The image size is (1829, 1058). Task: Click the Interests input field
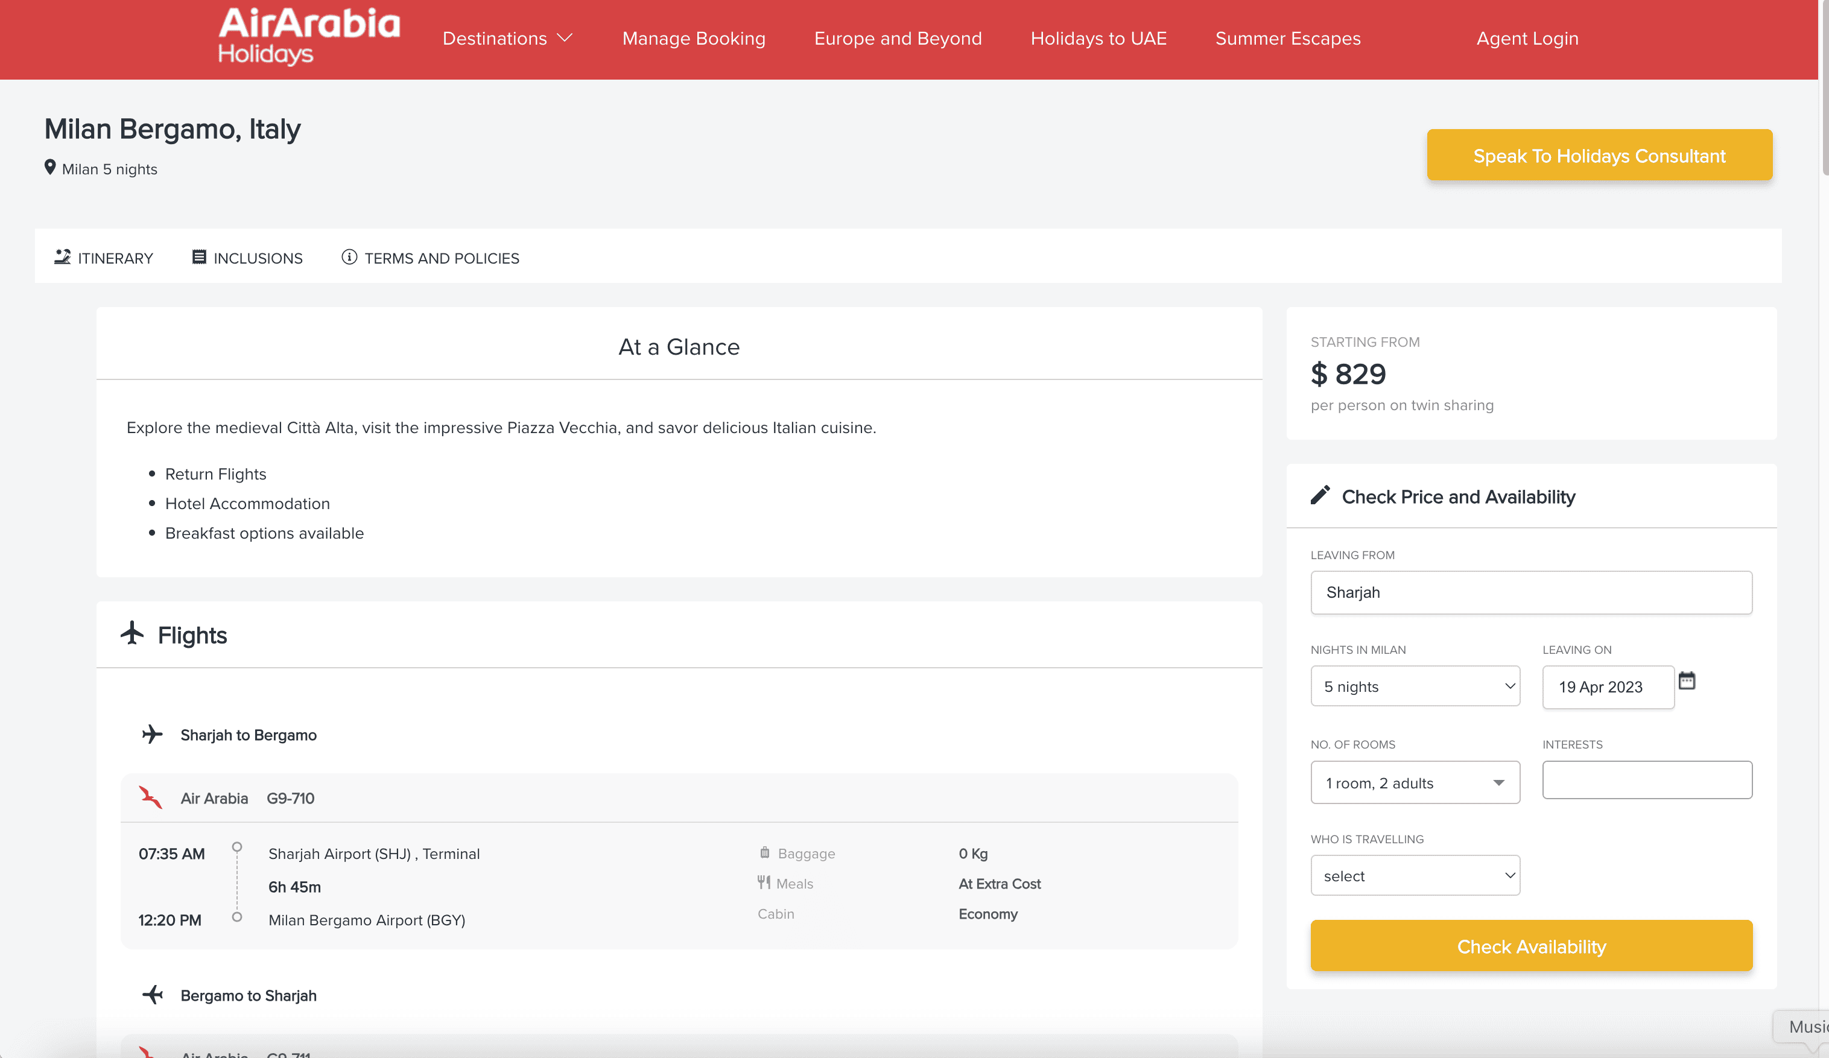click(x=1646, y=780)
